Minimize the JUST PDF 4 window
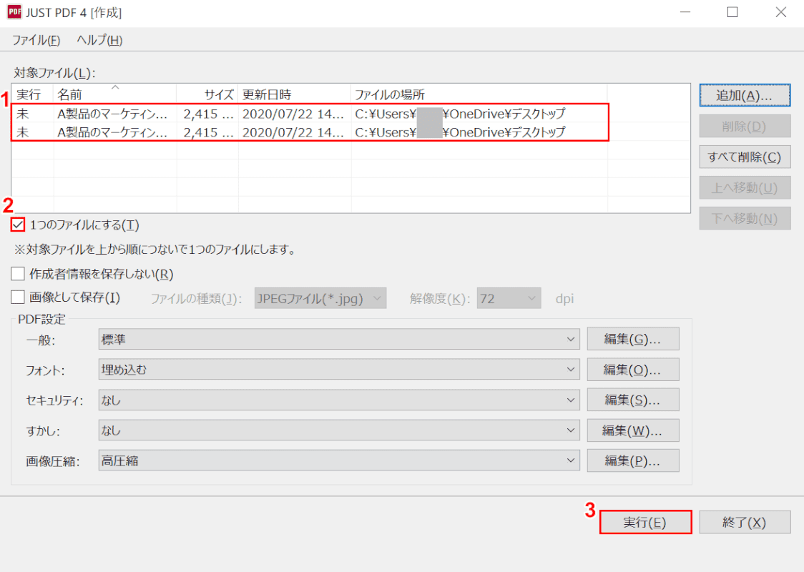Screen dimensions: 804x572 click(x=685, y=12)
